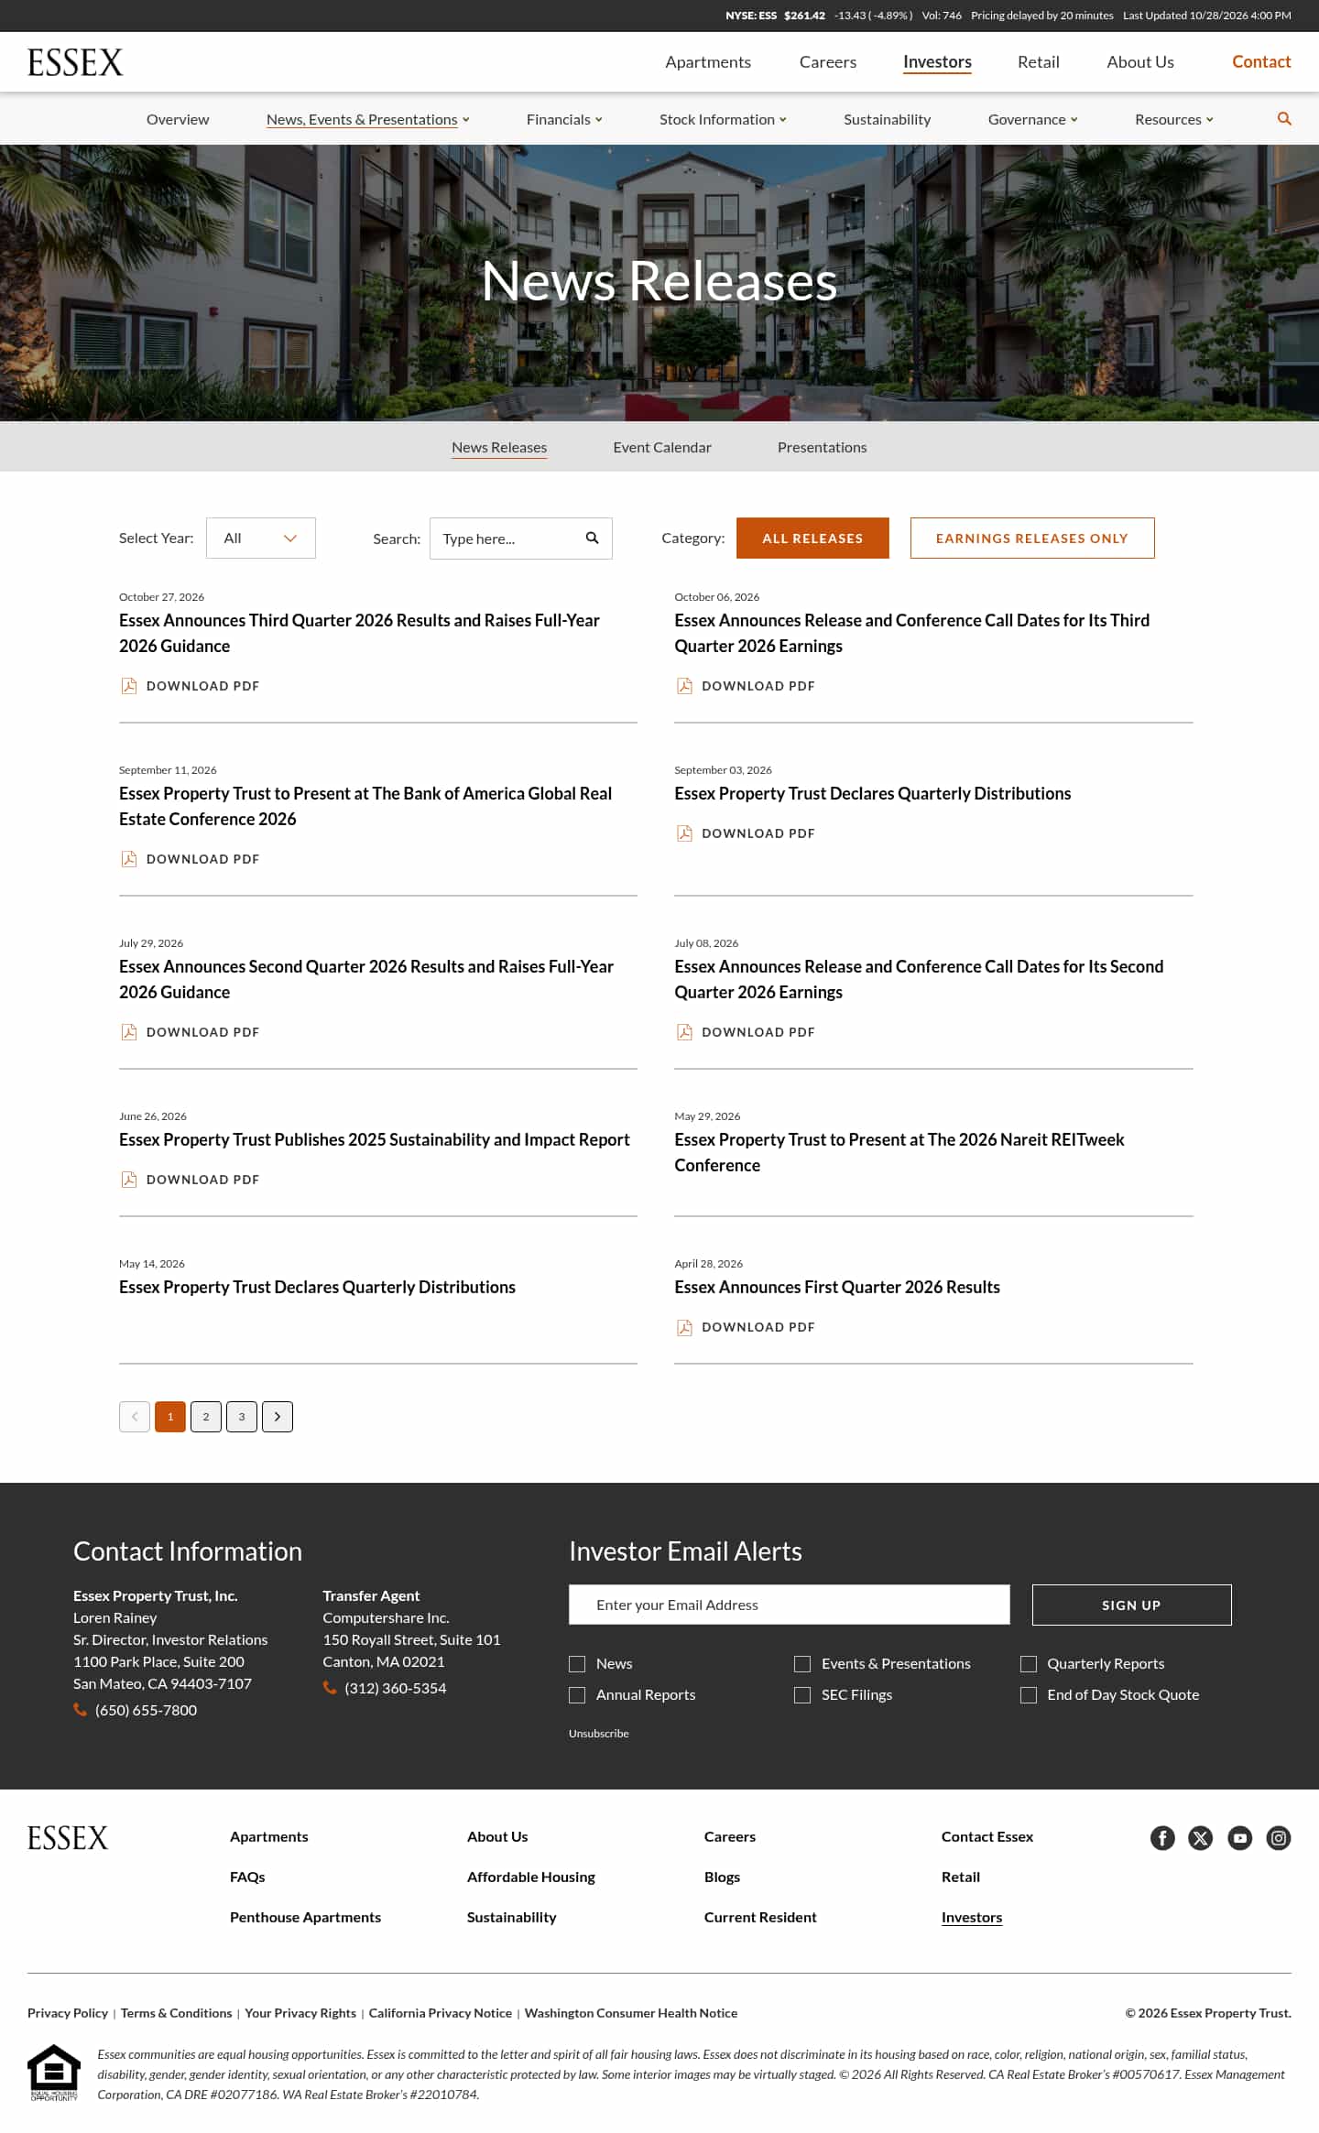Click PDF icon for First Quarter 2026 Results
This screenshot has width=1319, height=2133.
click(684, 1327)
